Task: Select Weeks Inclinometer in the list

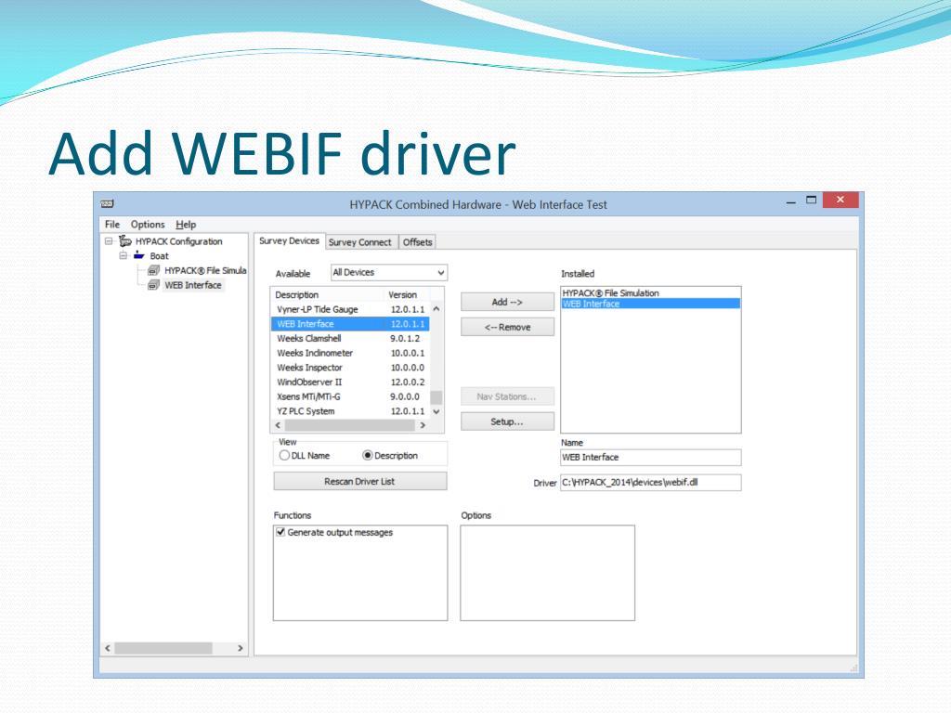Action: pos(350,353)
